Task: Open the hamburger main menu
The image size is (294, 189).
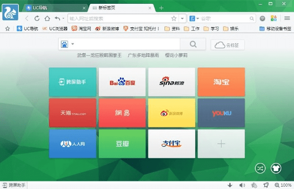Action: [286, 18]
